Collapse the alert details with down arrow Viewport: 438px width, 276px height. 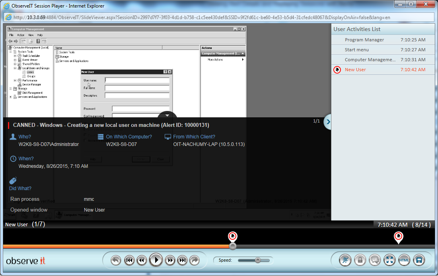(167, 116)
